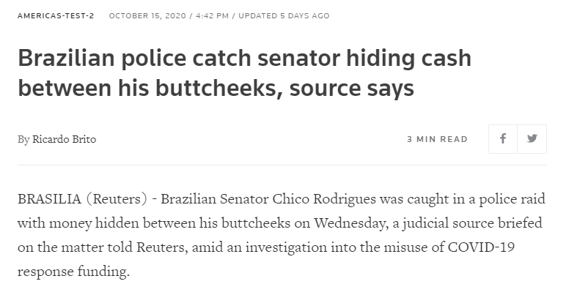Click the headline's first line about Brazilian police
Image resolution: width=569 pixels, height=295 pixels.
pos(244,58)
